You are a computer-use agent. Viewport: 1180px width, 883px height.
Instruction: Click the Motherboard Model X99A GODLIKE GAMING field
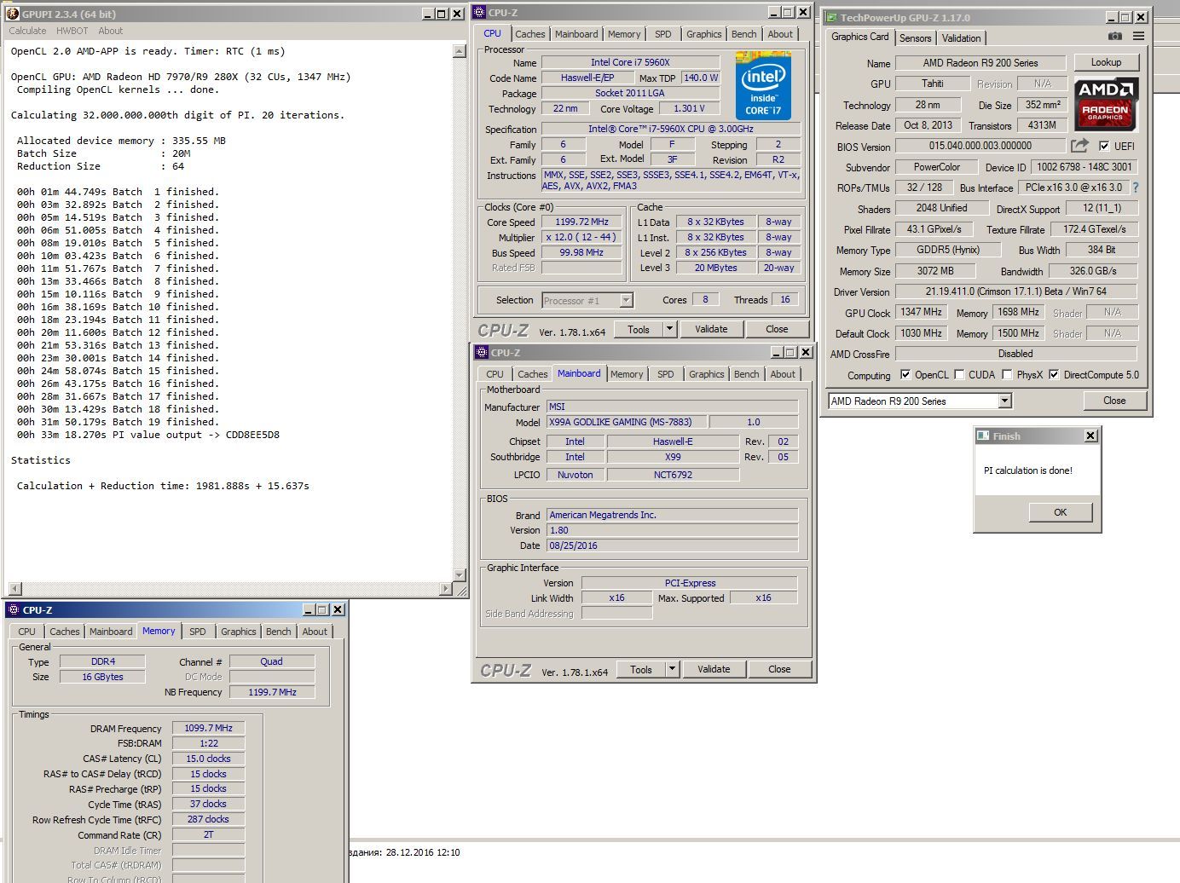[x=627, y=422]
